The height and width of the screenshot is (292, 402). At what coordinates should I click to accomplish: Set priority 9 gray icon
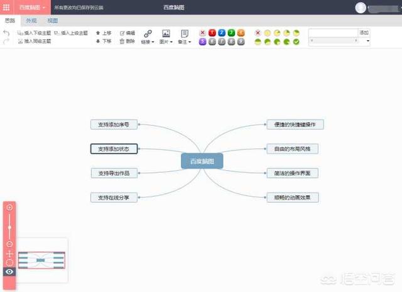[x=241, y=41]
